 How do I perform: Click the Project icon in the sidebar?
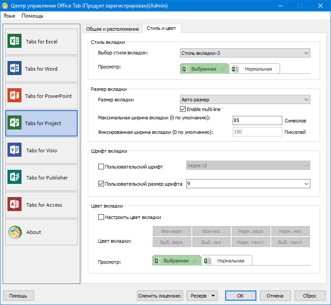pyautogui.click(x=14, y=123)
